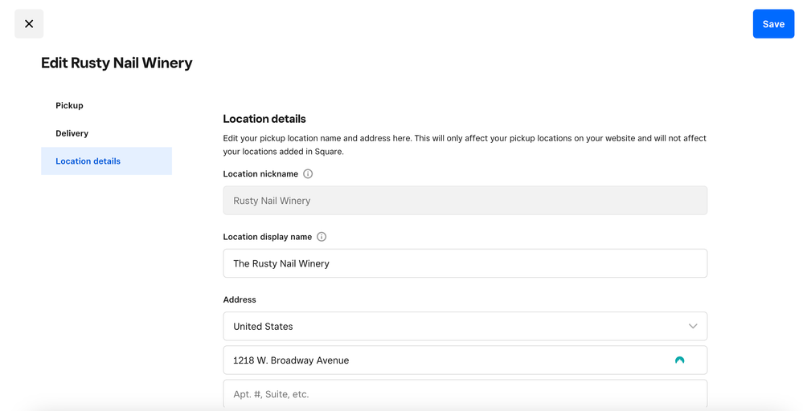803x411 pixels.
Task: Select Location details in the sidebar
Action: [x=88, y=161]
